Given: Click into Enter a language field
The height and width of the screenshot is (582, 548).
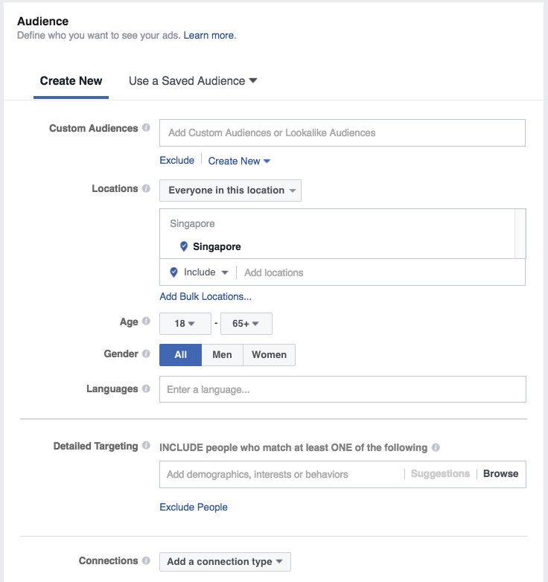Looking at the screenshot, I should point(342,389).
